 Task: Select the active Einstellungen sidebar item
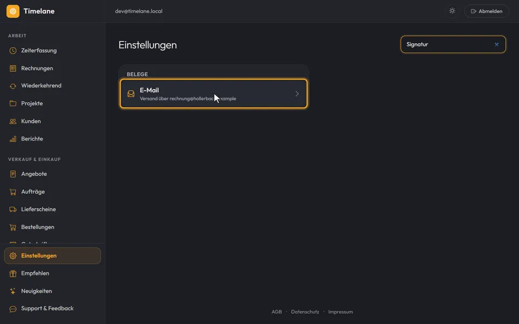point(52,256)
